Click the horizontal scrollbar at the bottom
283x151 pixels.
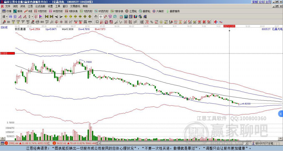click(x=174, y=143)
